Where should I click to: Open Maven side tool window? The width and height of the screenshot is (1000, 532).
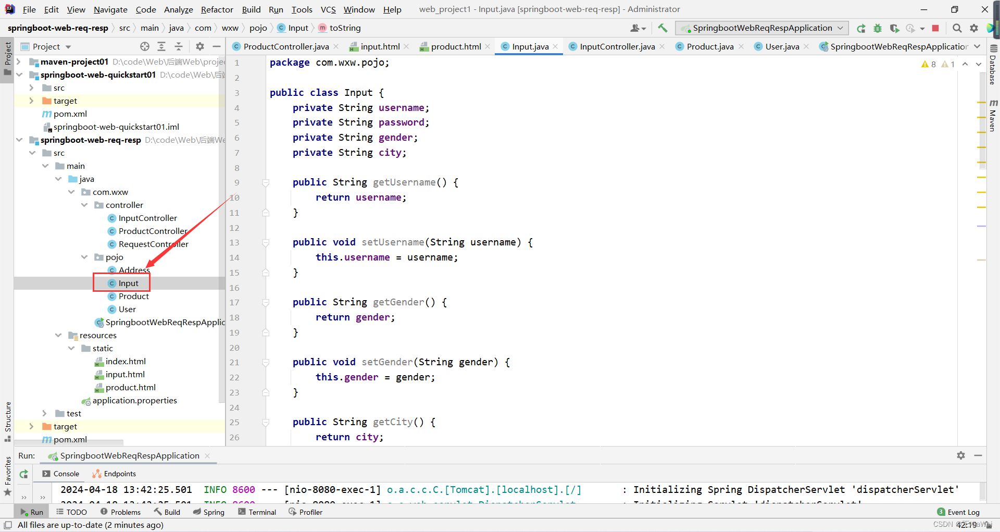click(x=993, y=115)
